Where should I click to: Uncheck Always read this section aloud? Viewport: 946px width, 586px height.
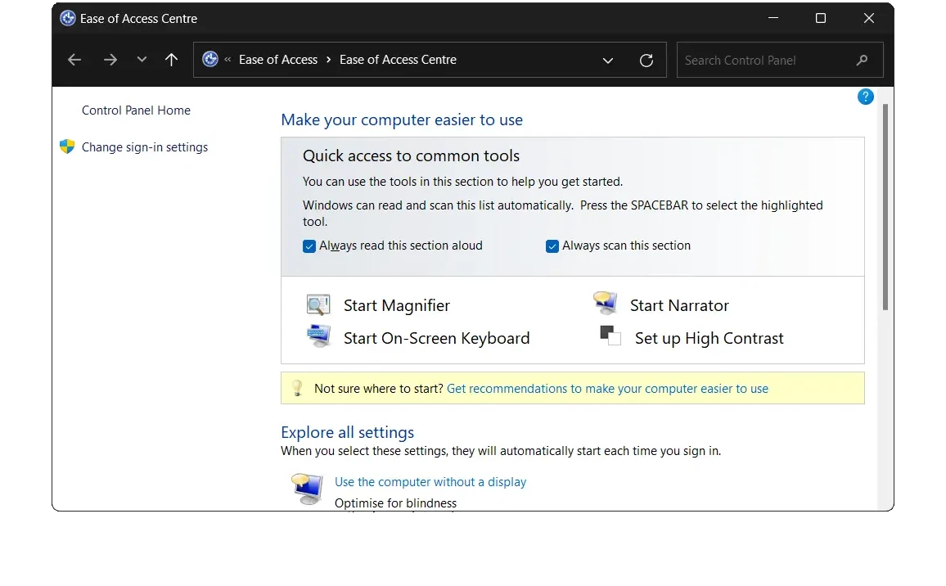[x=309, y=246]
